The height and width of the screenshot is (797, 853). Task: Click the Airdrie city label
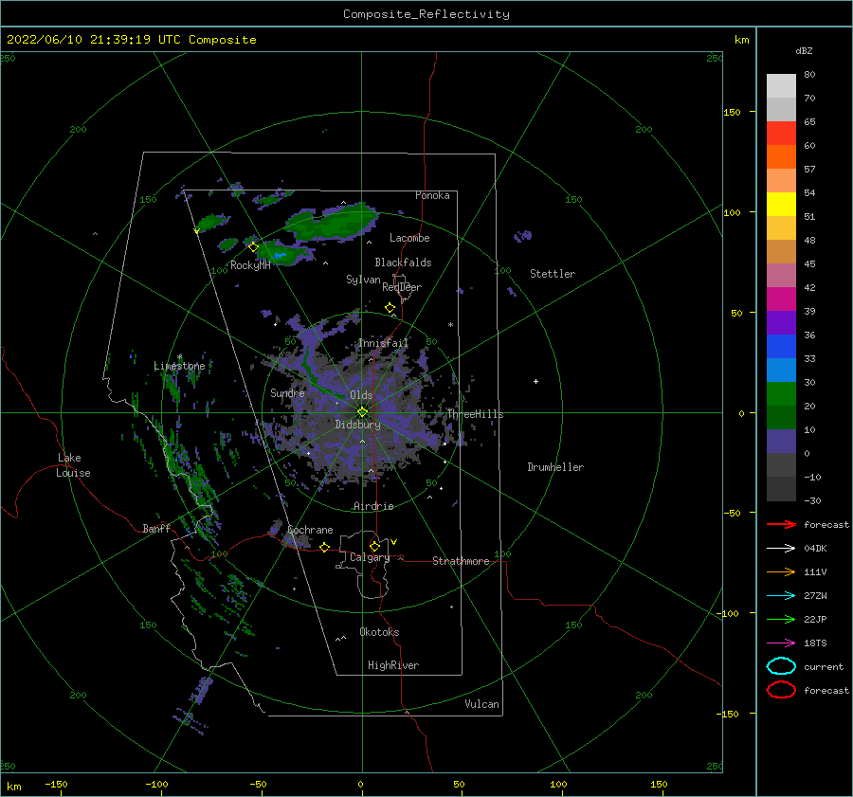pyautogui.click(x=373, y=506)
